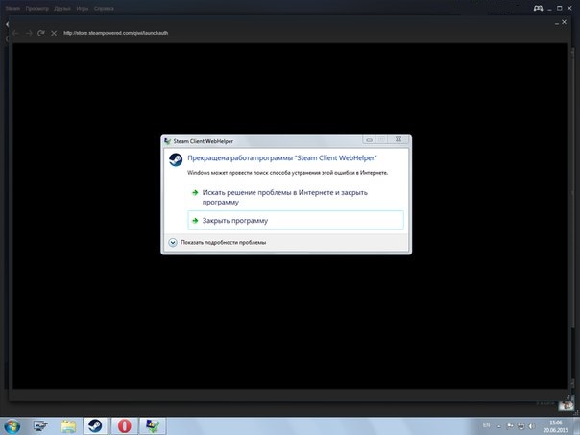This screenshot has width=580, height=435.
Task: Reload the Steam store page
Action: point(40,34)
